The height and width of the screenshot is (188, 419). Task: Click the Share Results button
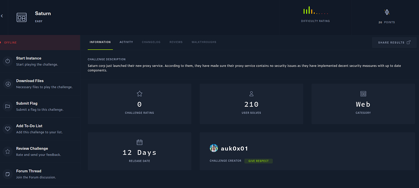coord(394,42)
